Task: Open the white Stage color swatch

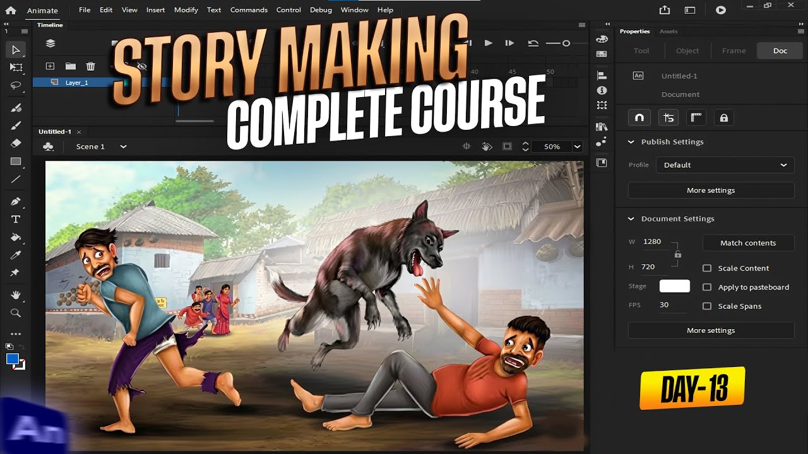Action: click(675, 286)
